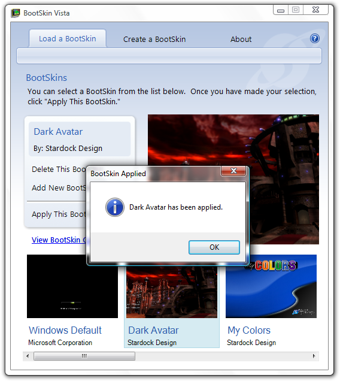This screenshot has width=340, height=381.
Task: Click Apply This BootSkin option
Action: pos(59,214)
